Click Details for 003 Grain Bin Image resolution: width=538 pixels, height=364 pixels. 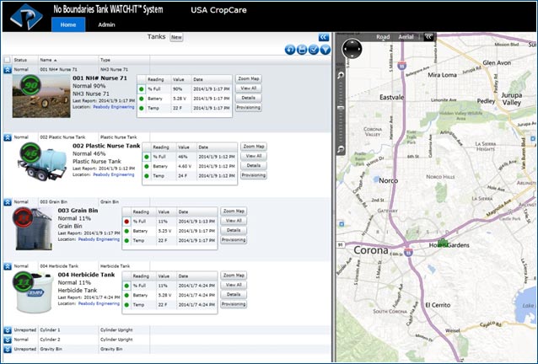(234, 230)
